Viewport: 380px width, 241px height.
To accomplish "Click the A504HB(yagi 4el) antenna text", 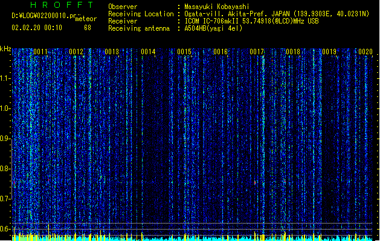I will [213, 28].
